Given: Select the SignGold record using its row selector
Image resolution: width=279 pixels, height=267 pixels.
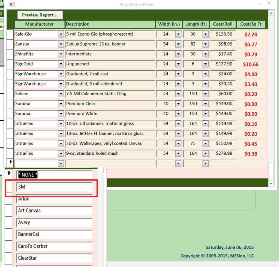Looking at the screenshot, I should 10,64.
